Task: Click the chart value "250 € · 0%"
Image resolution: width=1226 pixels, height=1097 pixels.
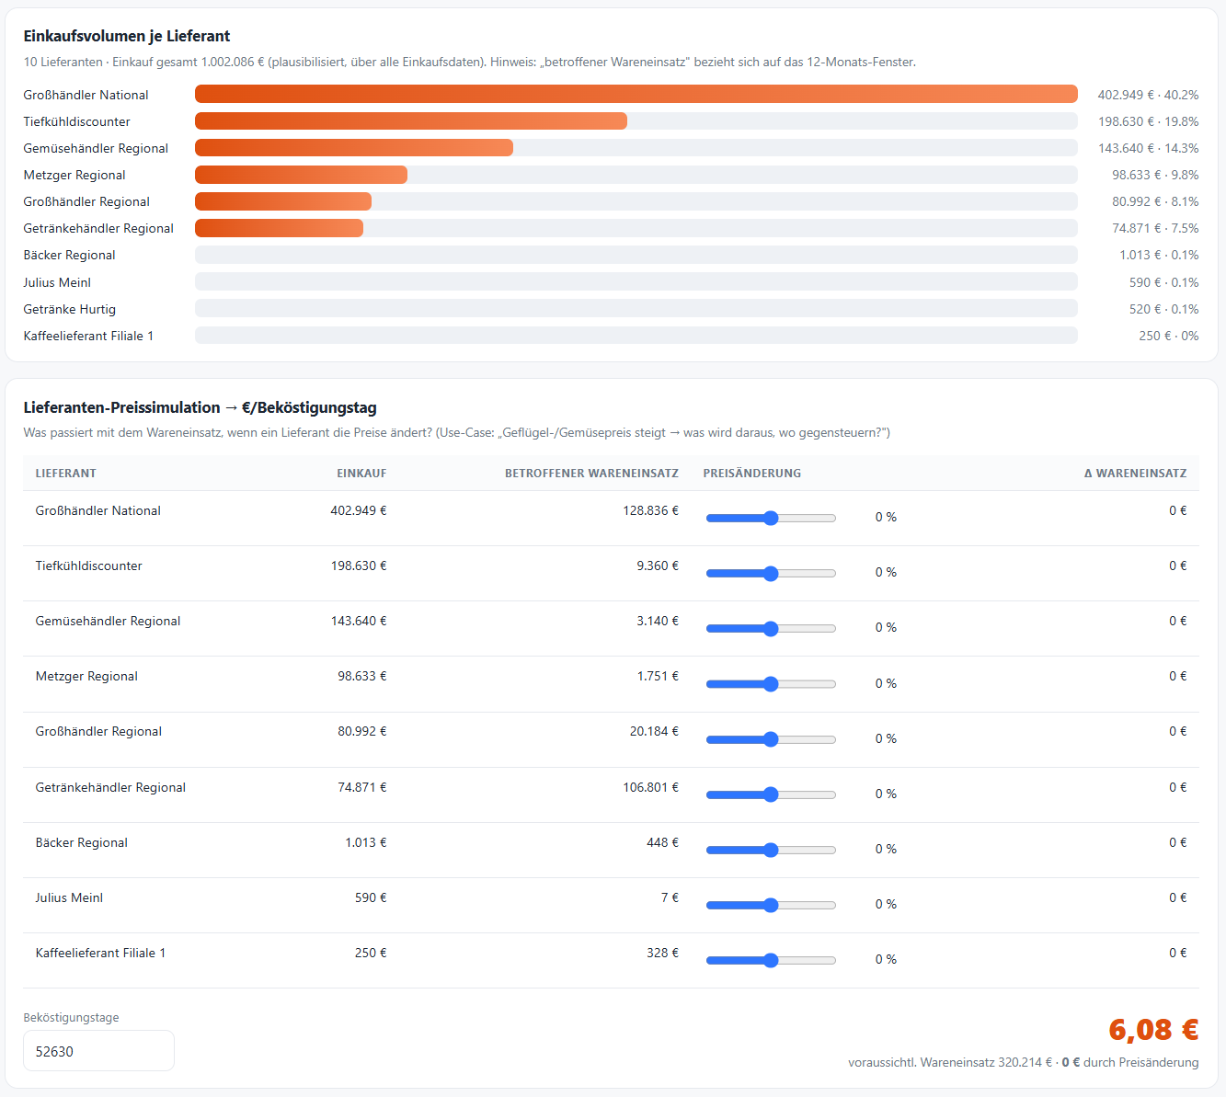Action: point(1169,336)
